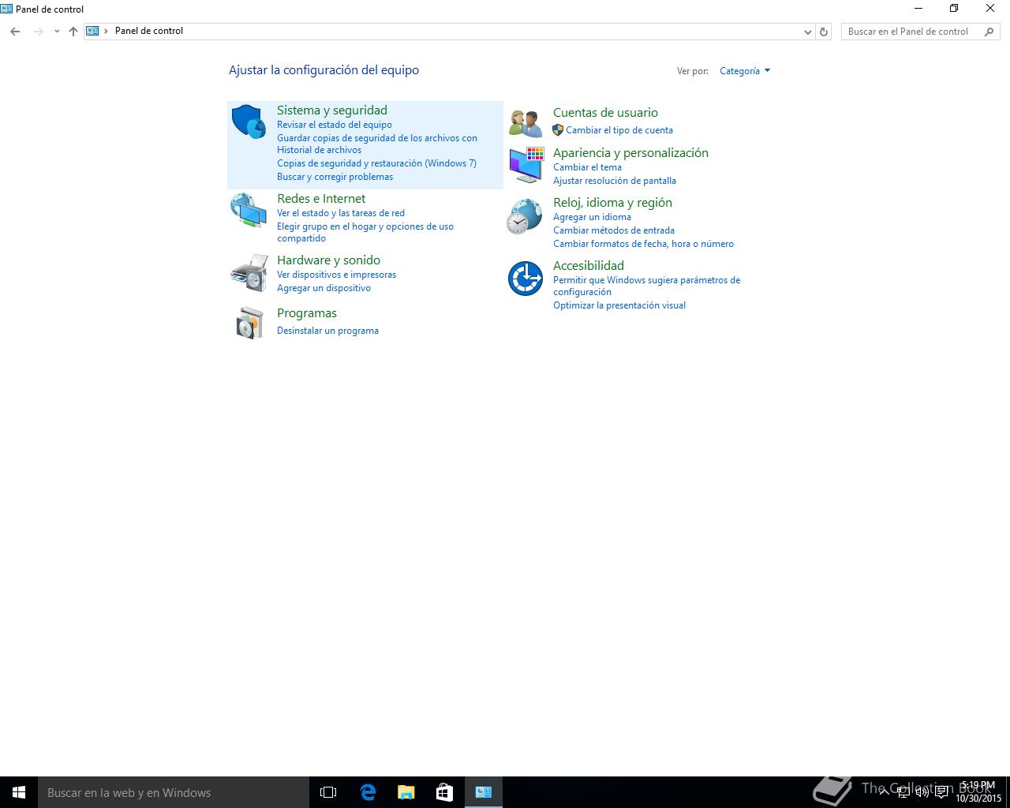The image size is (1010, 808).
Task: Expand the Ver por Categoría dropdown
Action: click(x=745, y=71)
